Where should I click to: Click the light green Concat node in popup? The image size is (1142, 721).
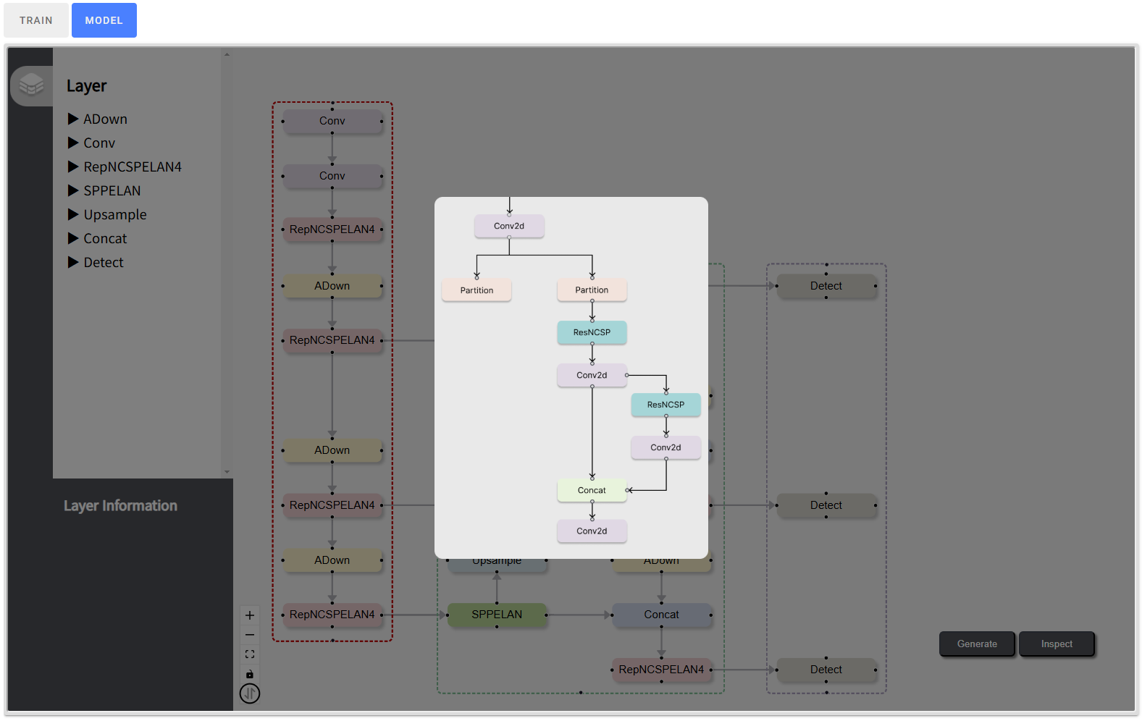(x=592, y=490)
